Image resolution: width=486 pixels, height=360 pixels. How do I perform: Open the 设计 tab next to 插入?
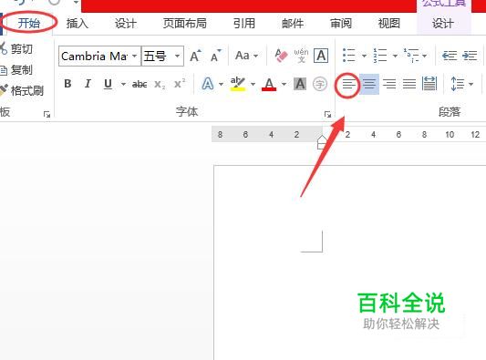[x=126, y=23]
